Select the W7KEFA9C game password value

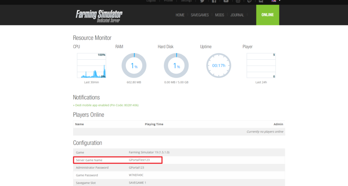(x=136, y=175)
